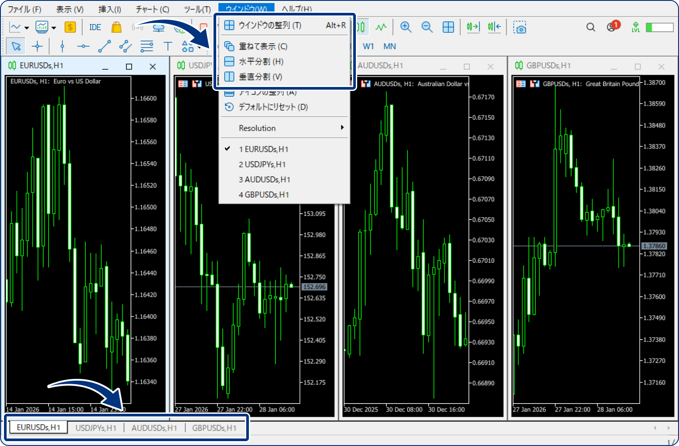Select the text label tool
Screen dimensions: 679x446
pyautogui.click(x=168, y=46)
